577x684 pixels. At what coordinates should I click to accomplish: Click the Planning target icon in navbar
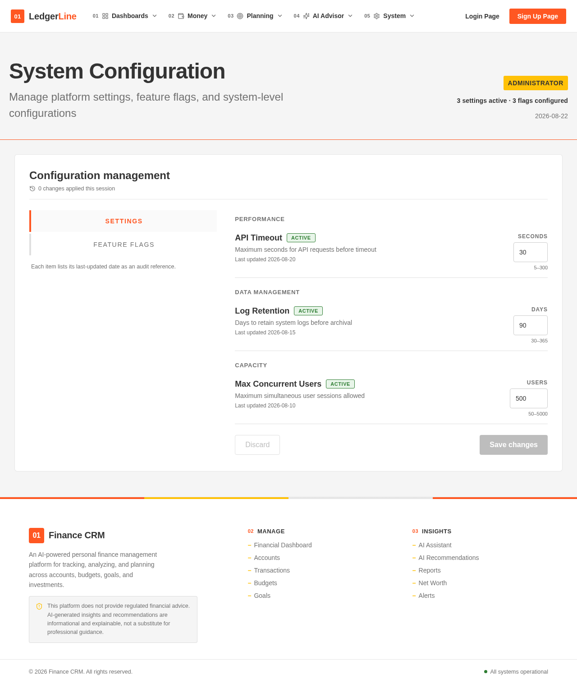[x=240, y=16]
